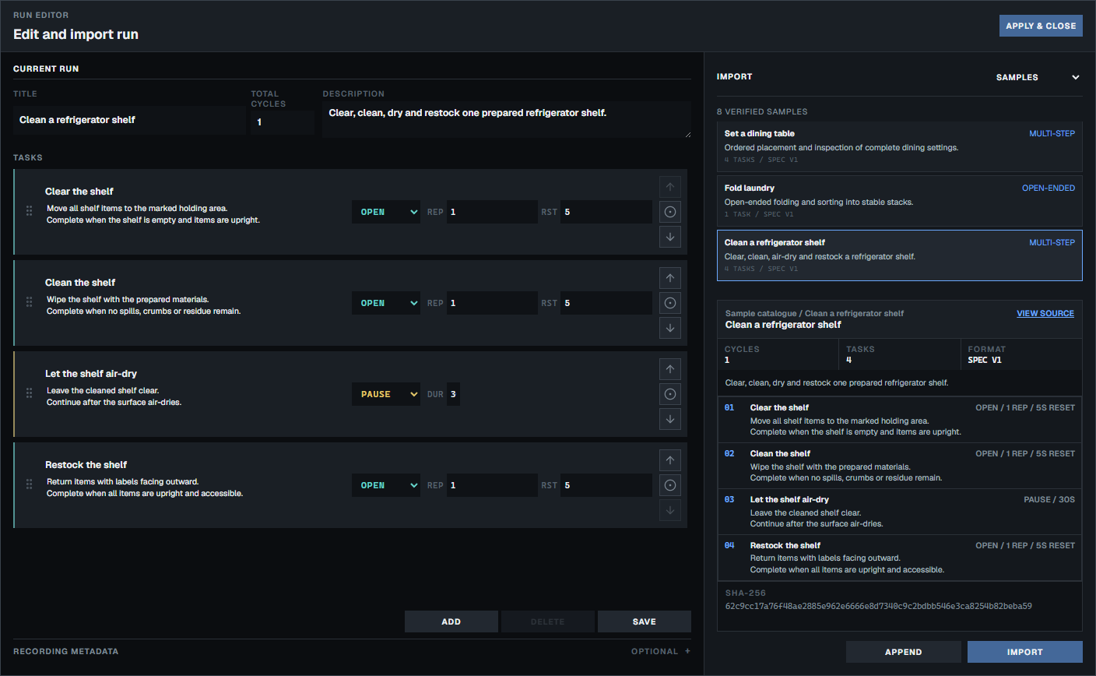Open the PAUSE mode dropdown for air-dry task
The width and height of the screenshot is (1096, 676).
tap(386, 394)
